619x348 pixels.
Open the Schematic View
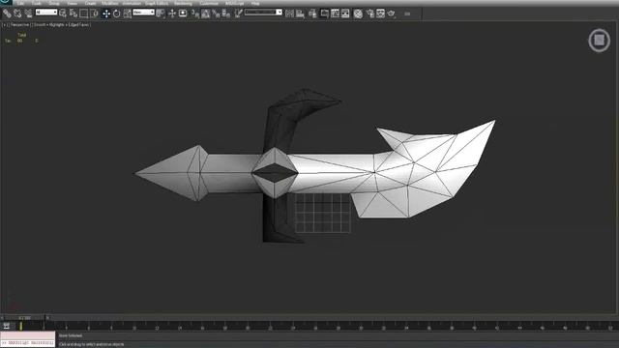click(345, 14)
